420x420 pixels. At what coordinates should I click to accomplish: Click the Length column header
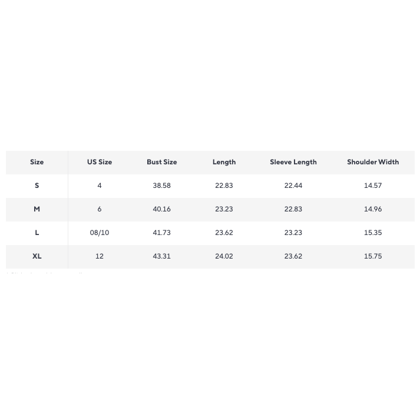point(224,162)
